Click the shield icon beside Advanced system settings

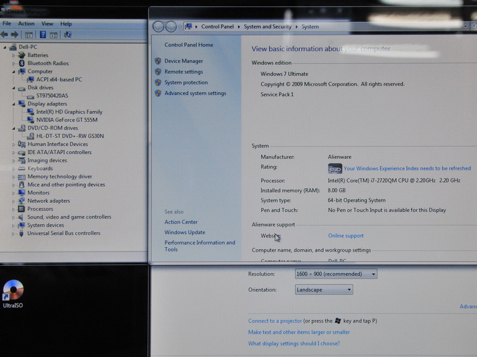158,93
